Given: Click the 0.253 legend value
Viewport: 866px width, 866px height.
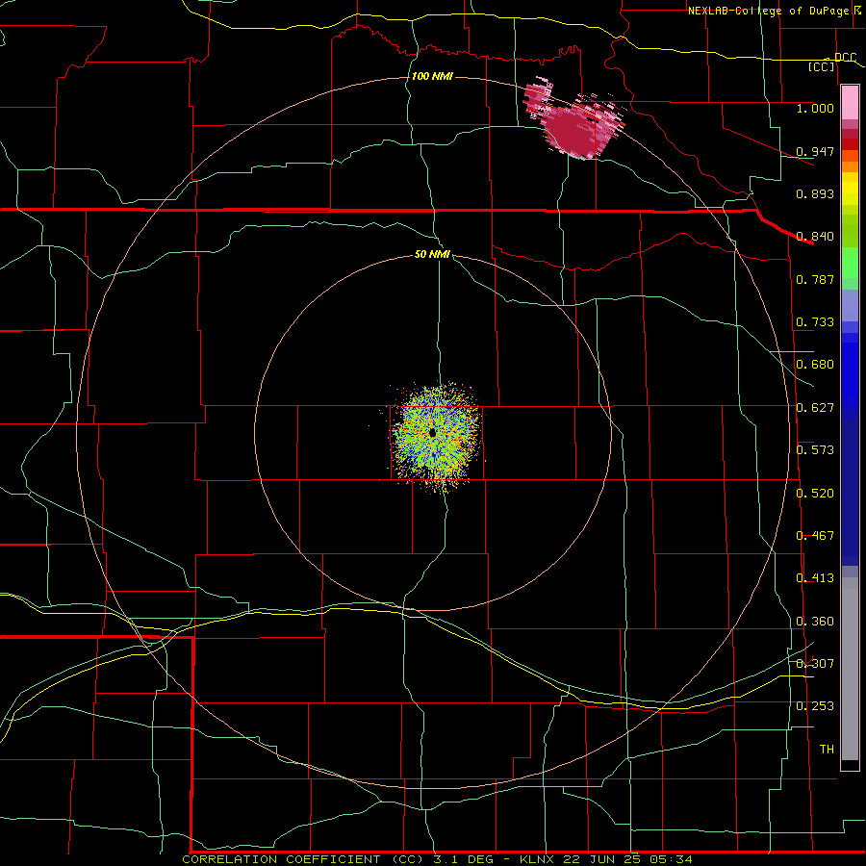Looking at the screenshot, I should [x=815, y=706].
